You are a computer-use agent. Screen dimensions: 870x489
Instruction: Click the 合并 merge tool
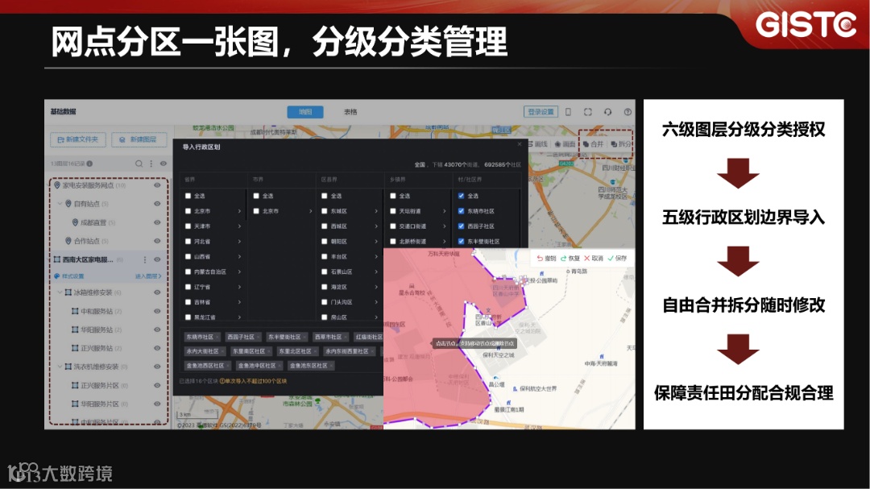pyautogui.click(x=593, y=143)
